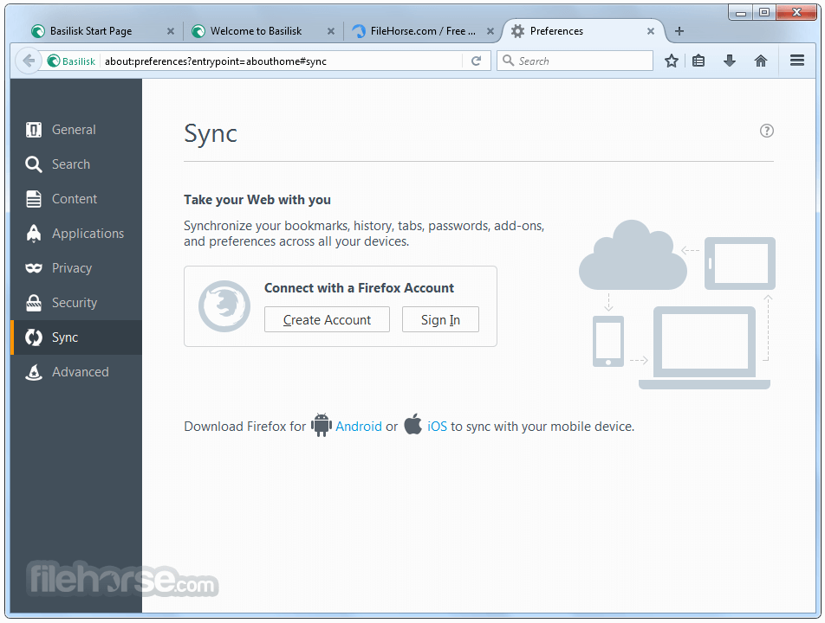
Task: Open the Android download link
Action: tap(358, 427)
